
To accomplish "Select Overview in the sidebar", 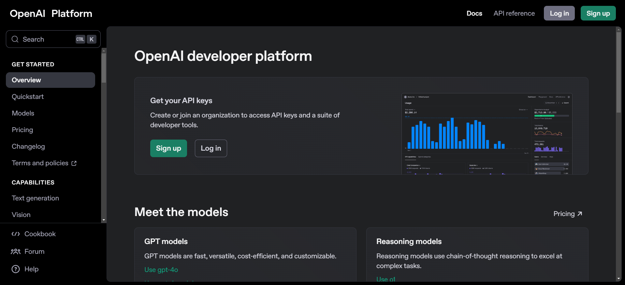I will point(51,80).
